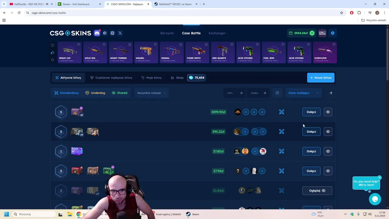Open the KISS♥LOVE skin drop card
This screenshot has width=389, height=219.
(325, 52)
